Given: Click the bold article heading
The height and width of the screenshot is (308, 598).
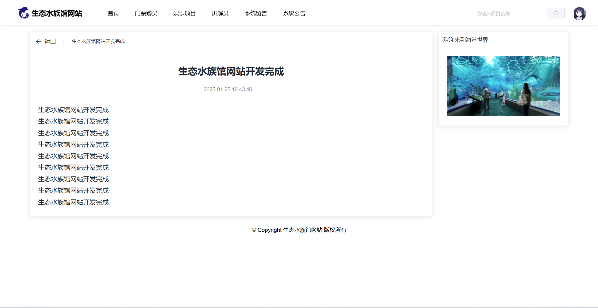Looking at the screenshot, I should [x=231, y=72].
